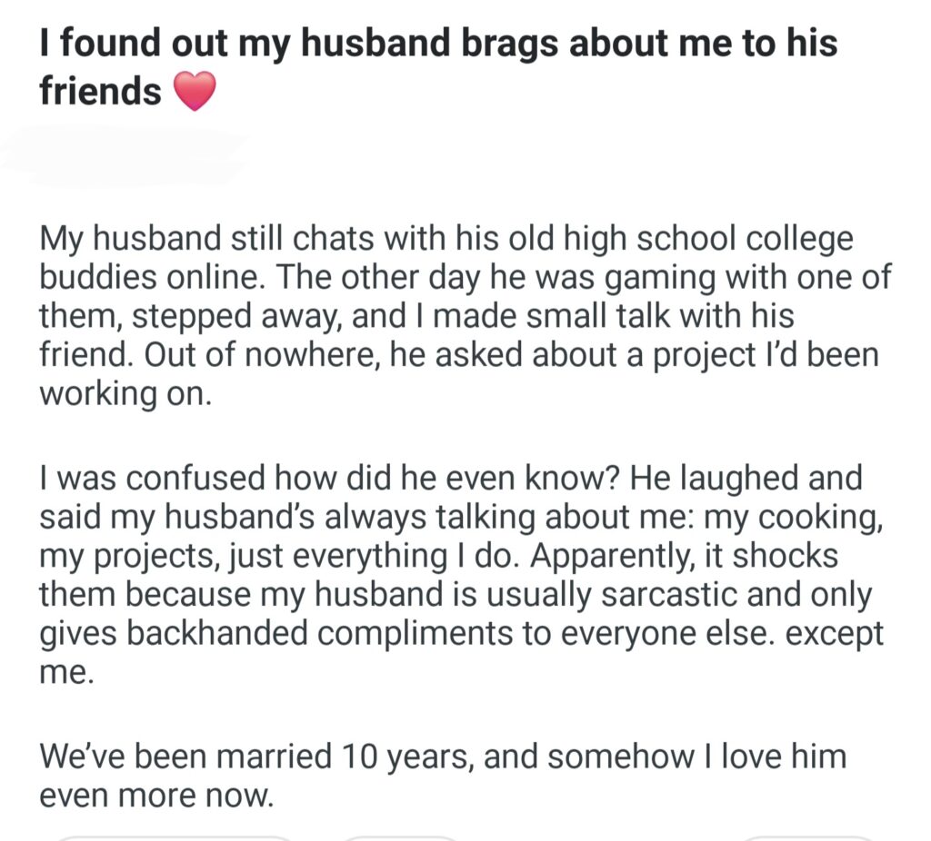Click the paragraph starting "My husband still chats"
This screenshot has height=841, width=931.
[x=455, y=318]
